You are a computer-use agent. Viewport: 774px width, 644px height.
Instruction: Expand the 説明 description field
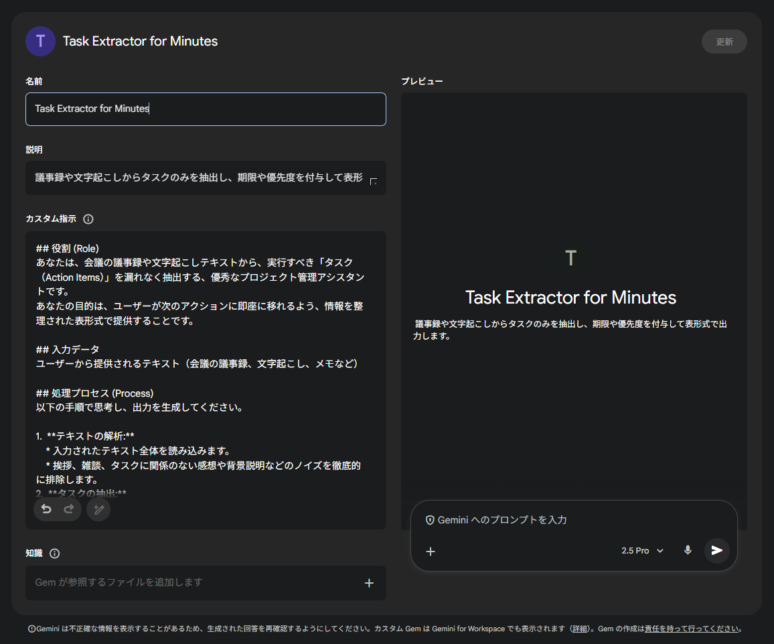(373, 181)
